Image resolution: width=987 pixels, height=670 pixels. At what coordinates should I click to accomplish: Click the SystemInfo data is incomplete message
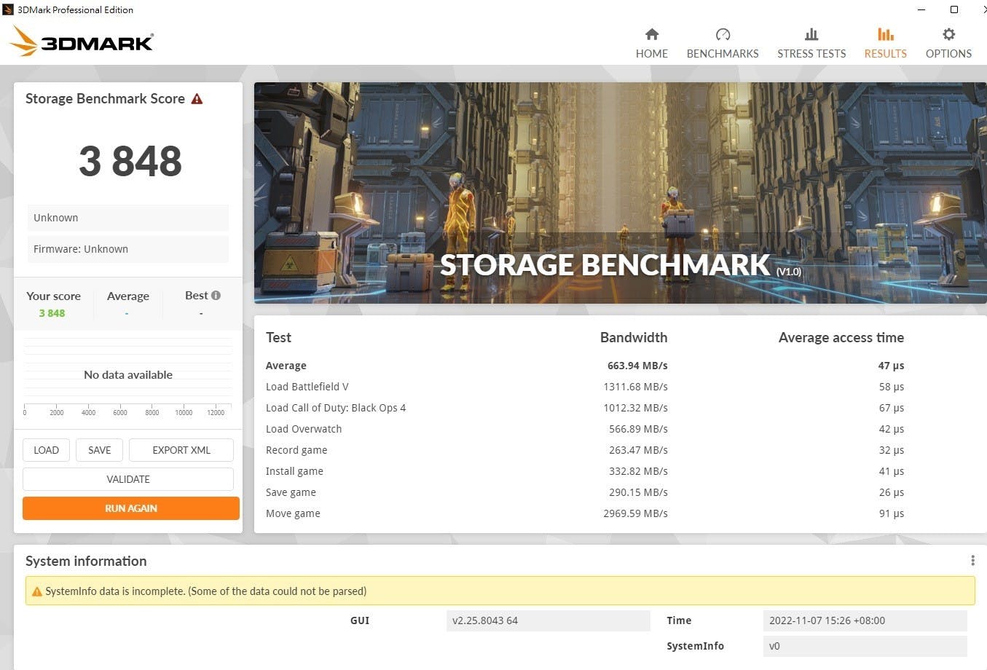coord(206,591)
